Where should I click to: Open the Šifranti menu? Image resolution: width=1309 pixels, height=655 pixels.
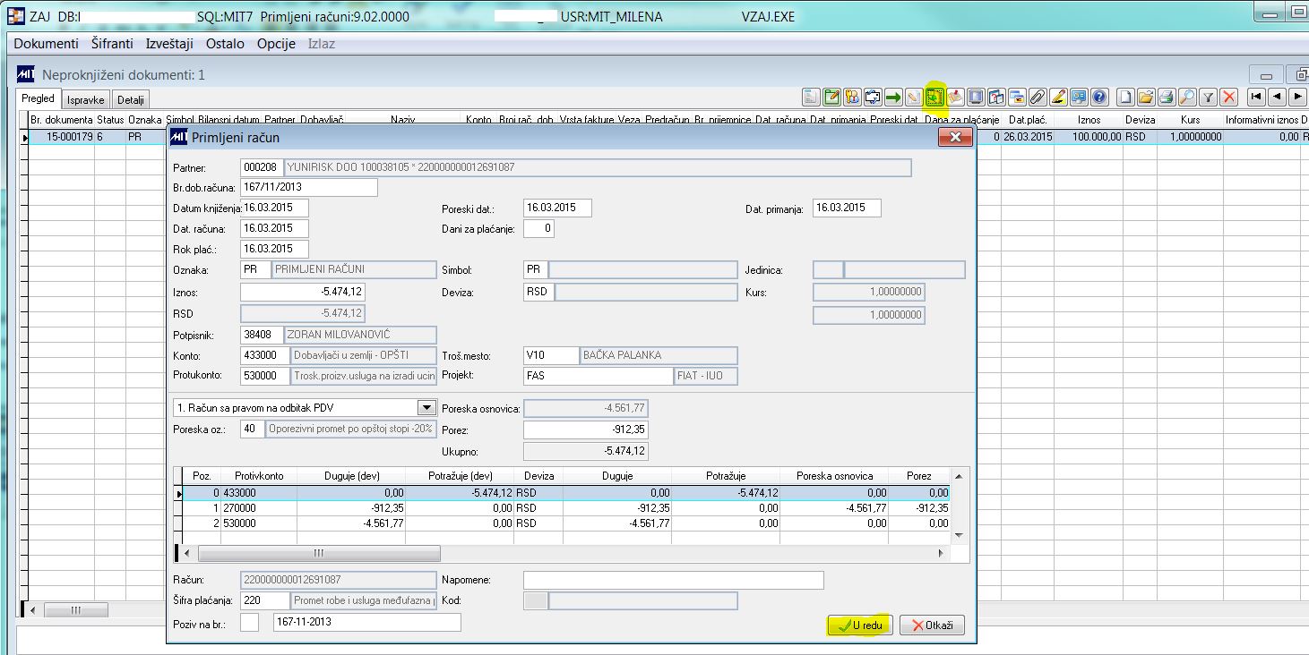tap(112, 43)
